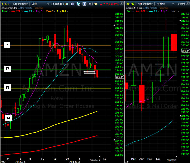Image resolution: width=190 pixels, height=163 pixels.
Task: Click the stacked windows icon in the daily chart toolbar
Action: coord(72,4)
